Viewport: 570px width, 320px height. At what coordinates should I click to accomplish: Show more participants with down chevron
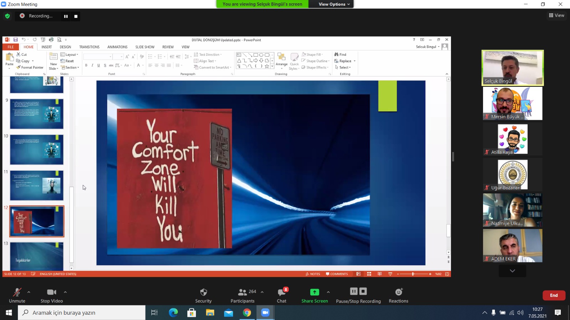[512, 271]
